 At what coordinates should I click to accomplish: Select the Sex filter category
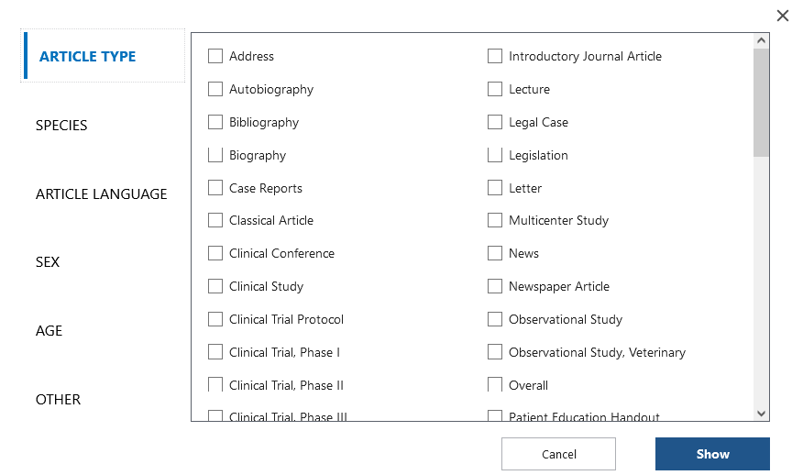[x=48, y=262]
